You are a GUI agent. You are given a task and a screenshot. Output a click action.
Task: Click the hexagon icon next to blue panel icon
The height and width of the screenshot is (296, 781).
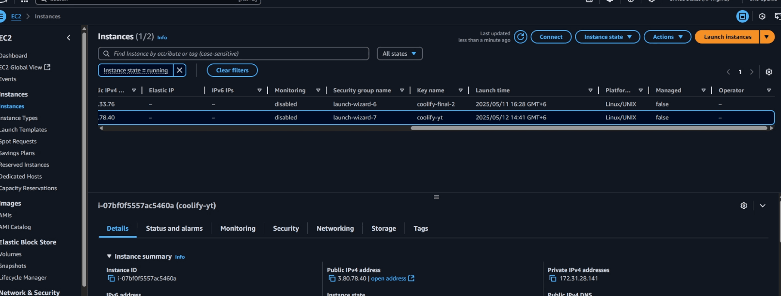click(x=762, y=16)
